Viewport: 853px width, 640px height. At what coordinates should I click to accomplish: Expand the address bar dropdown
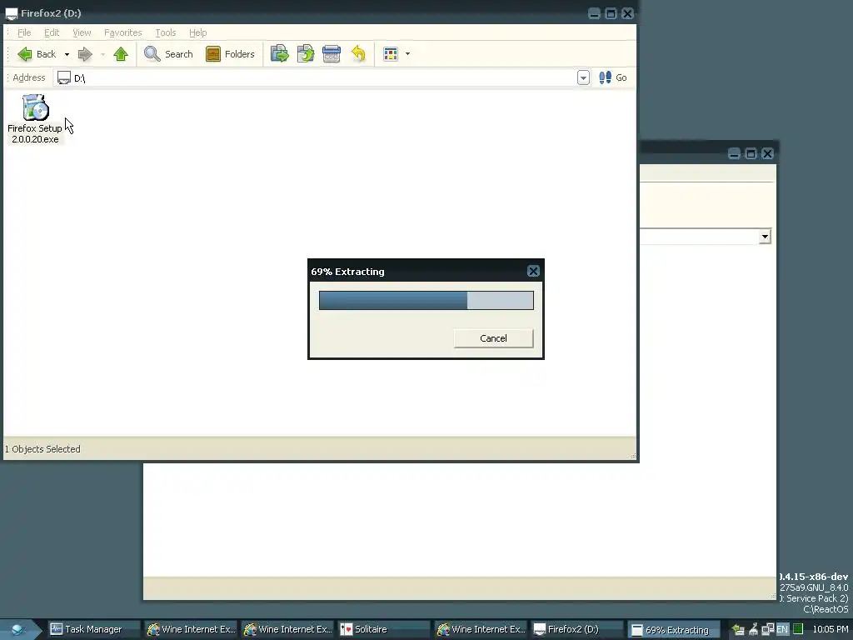click(x=583, y=77)
